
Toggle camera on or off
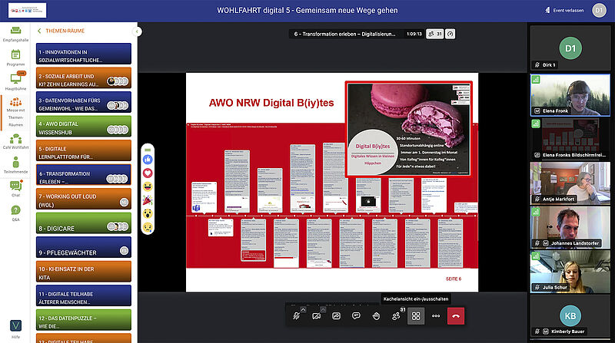[x=316, y=315]
